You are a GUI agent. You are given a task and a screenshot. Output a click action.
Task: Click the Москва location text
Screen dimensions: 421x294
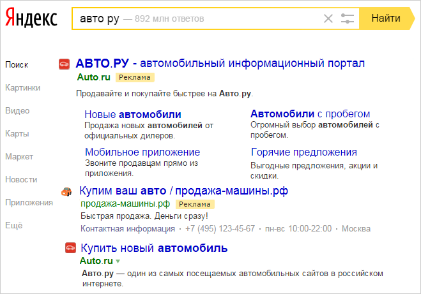click(x=356, y=229)
